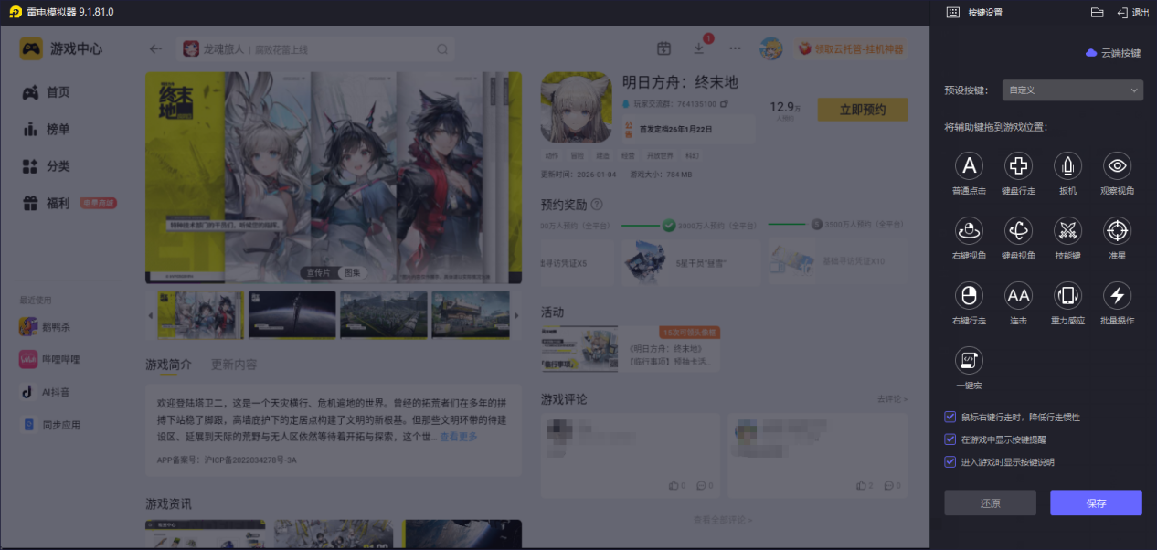
Task: Open the 明日方舟：终末地 activity card
Action: tap(631, 348)
